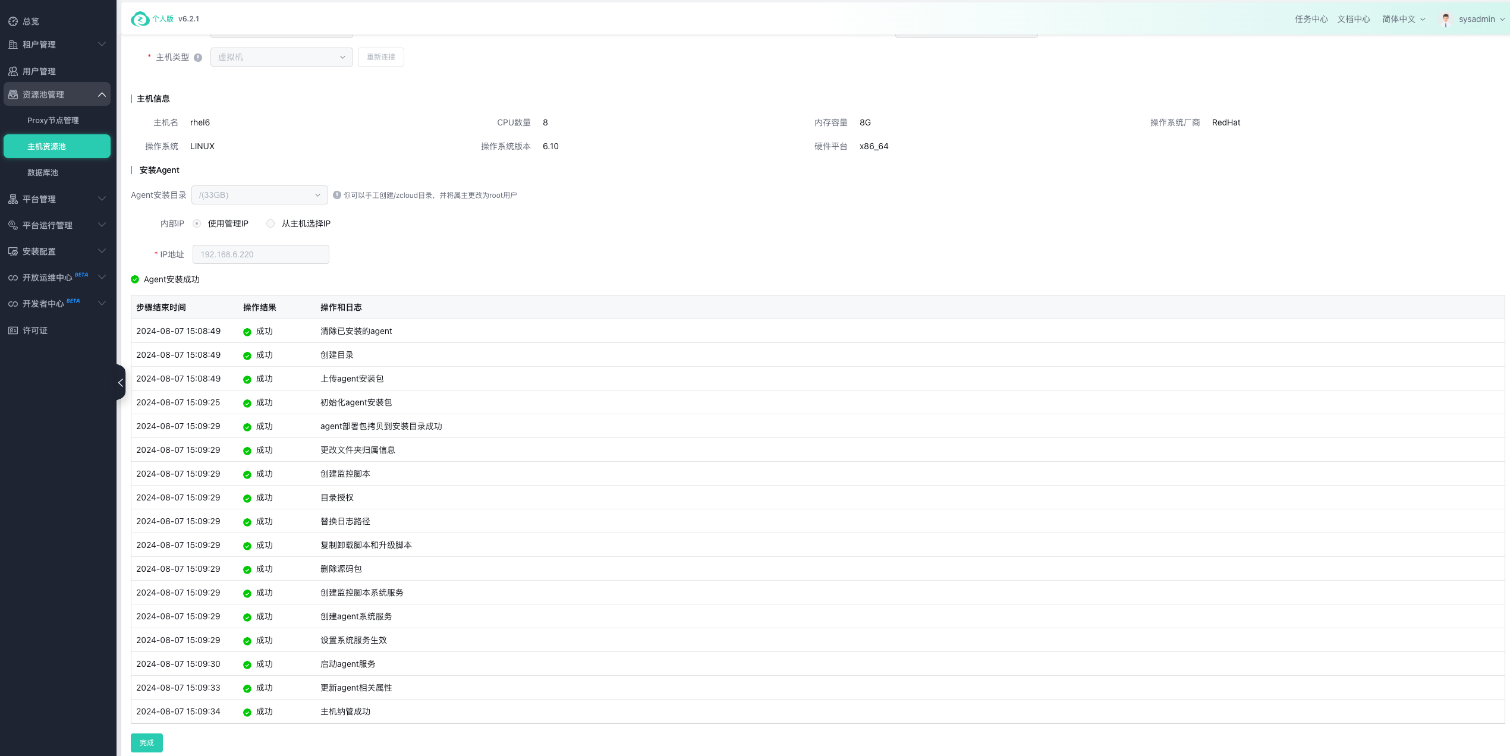1510x756 pixels.
Task: Open the Agent安装目录 dropdown
Action: (x=259, y=195)
